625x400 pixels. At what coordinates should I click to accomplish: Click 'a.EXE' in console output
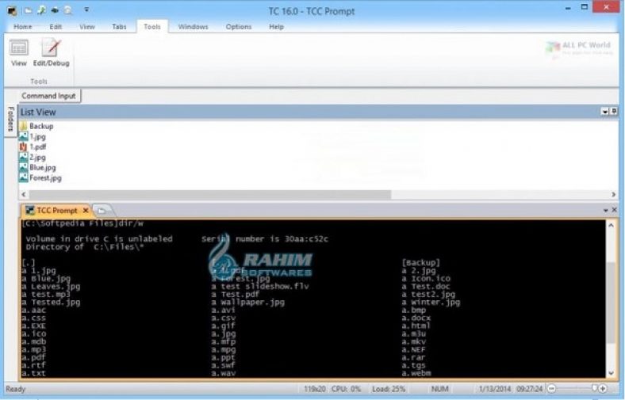click(34, 326)
